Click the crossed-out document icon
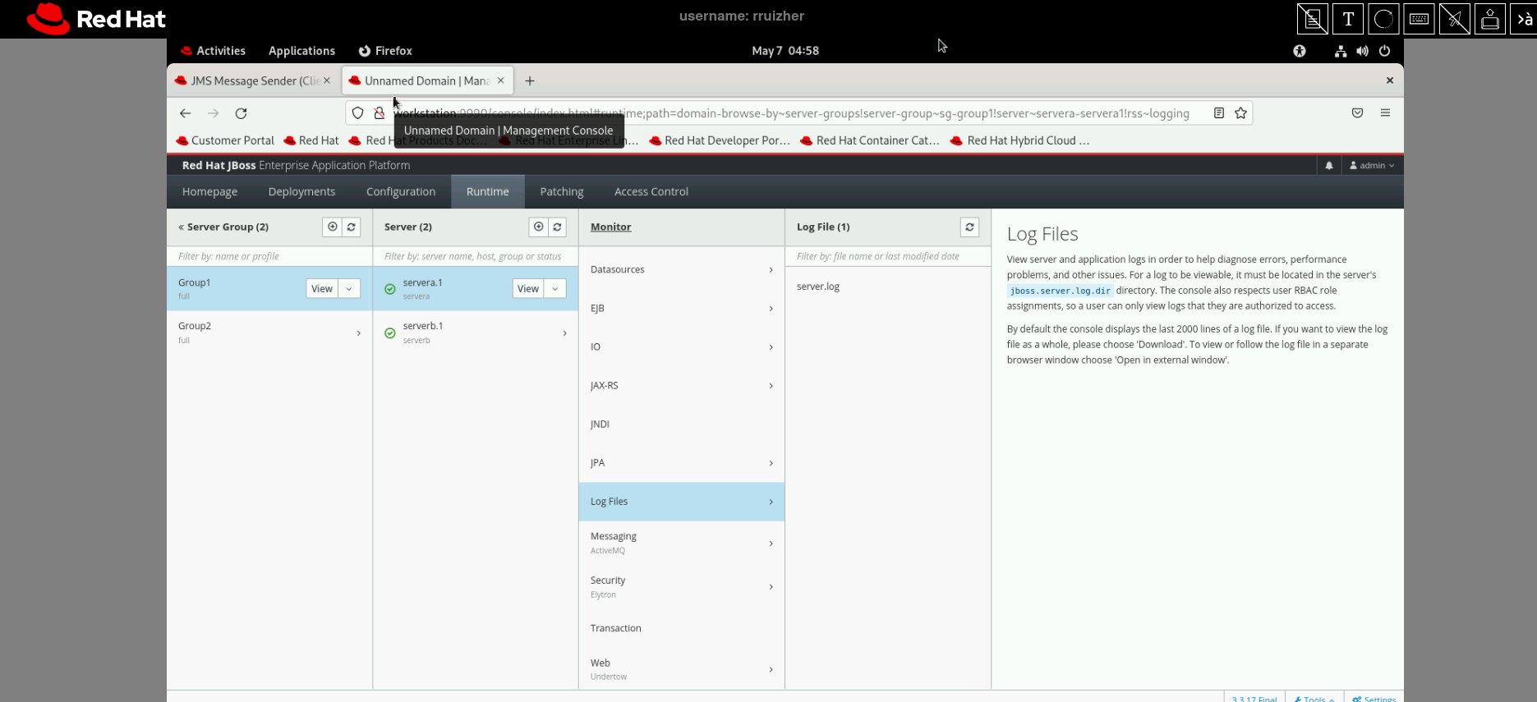The image size is (1537, 702). [x=1313, y=19]
